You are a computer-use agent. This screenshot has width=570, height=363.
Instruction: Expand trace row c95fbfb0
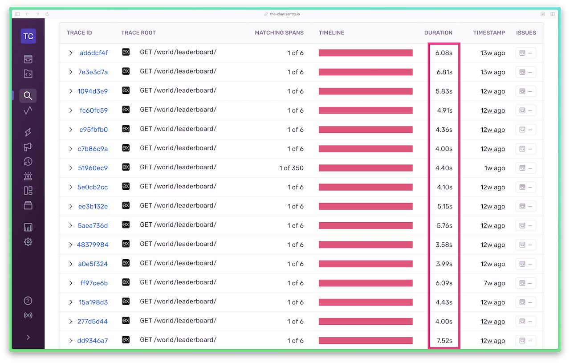click(x=70, y=130)
